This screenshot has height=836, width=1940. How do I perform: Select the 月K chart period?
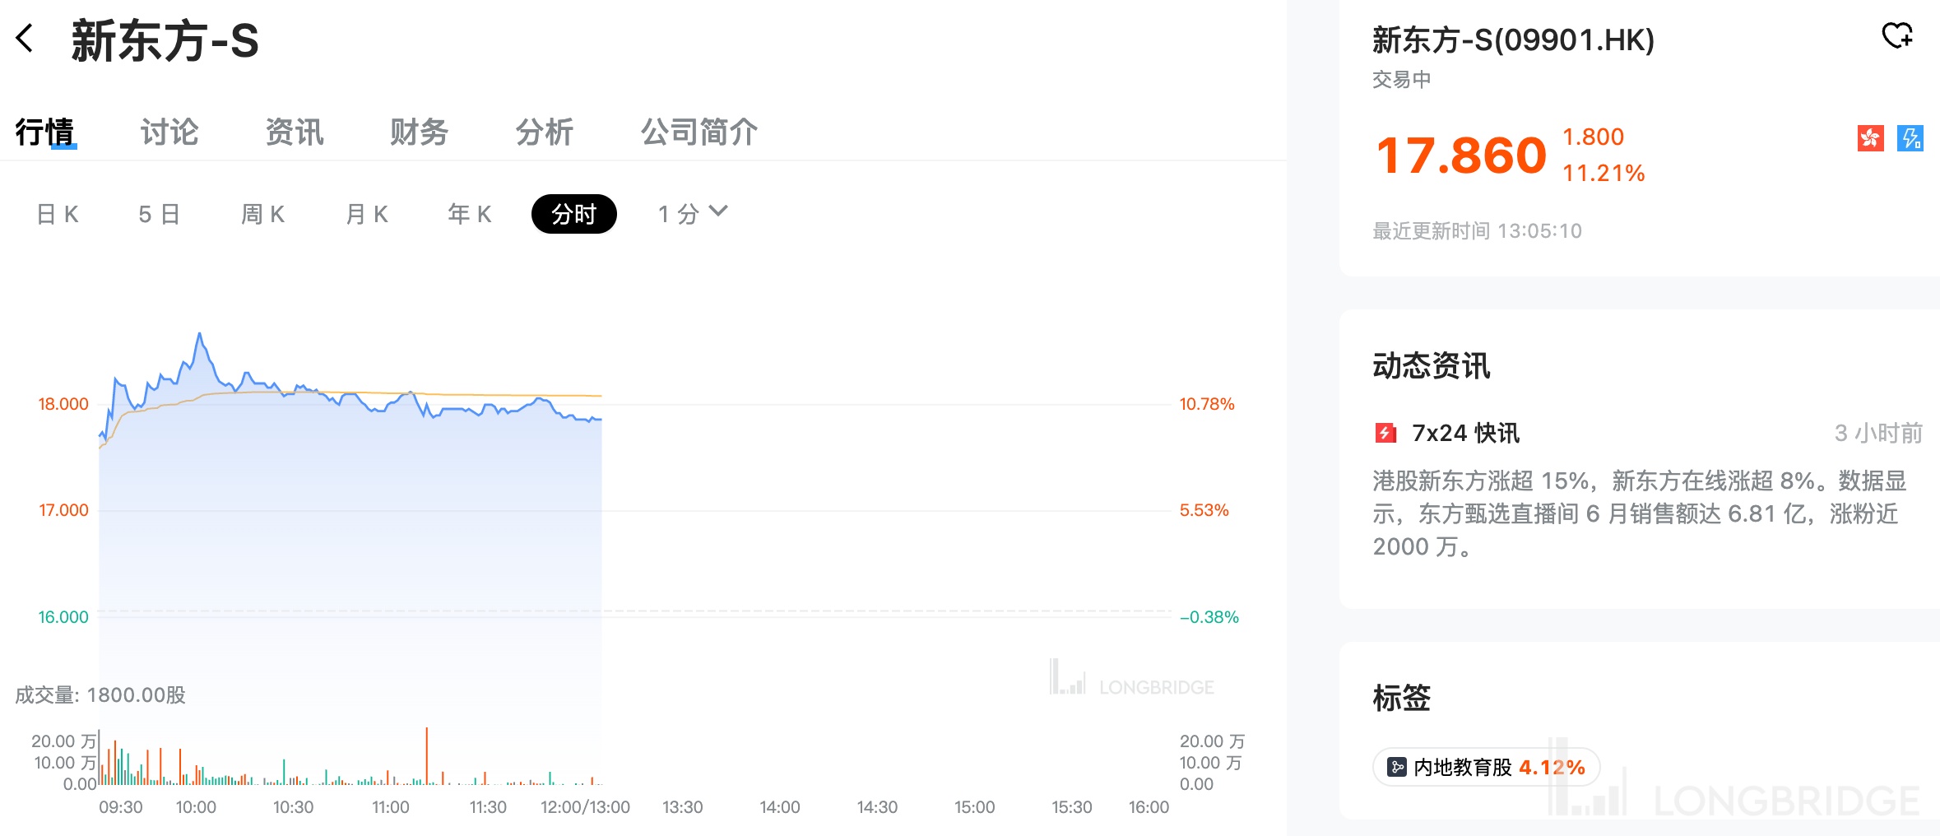(x=367, y=214)
